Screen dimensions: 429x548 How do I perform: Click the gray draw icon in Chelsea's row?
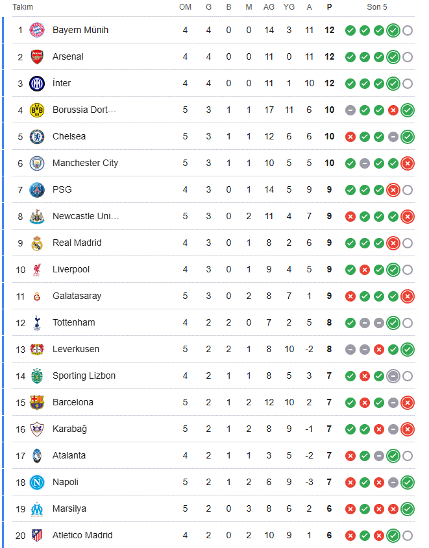[x=393, y=137]
